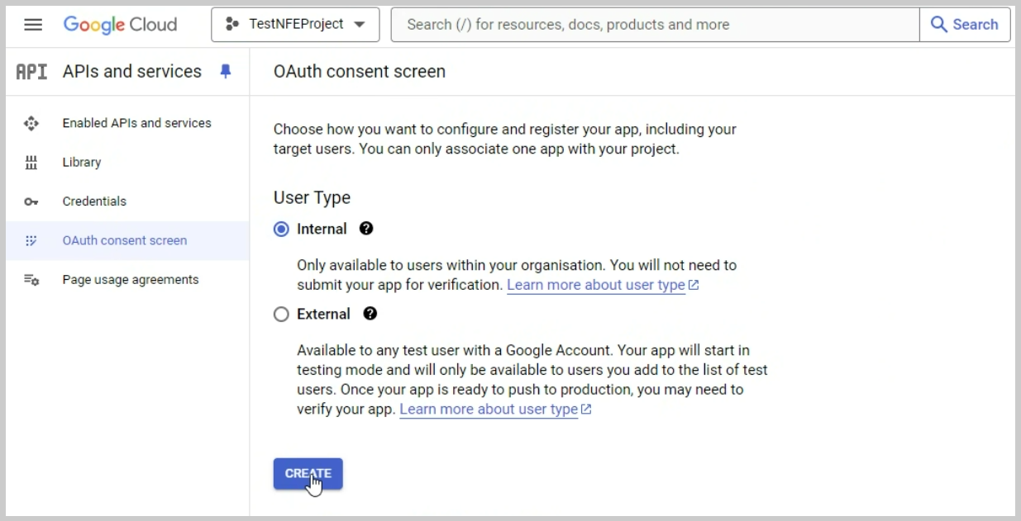Click the Google Cloud logo
Viewport: 1021px width, 521px height.
pyautogui.click(x=120, y=25)
